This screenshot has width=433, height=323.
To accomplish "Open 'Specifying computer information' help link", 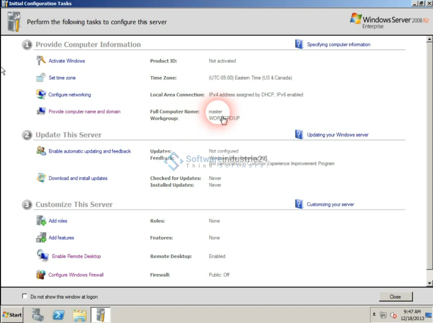I will [338, 44].
